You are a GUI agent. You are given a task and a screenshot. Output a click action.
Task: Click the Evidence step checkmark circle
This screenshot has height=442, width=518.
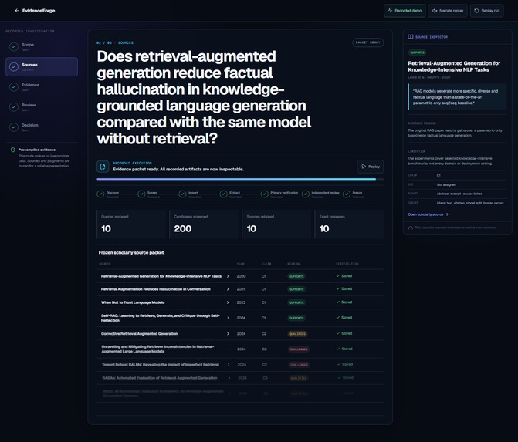14,87
